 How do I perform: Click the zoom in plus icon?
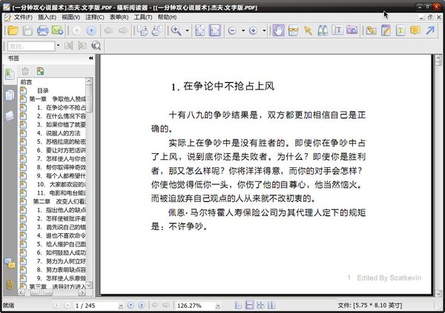[253, 30]
